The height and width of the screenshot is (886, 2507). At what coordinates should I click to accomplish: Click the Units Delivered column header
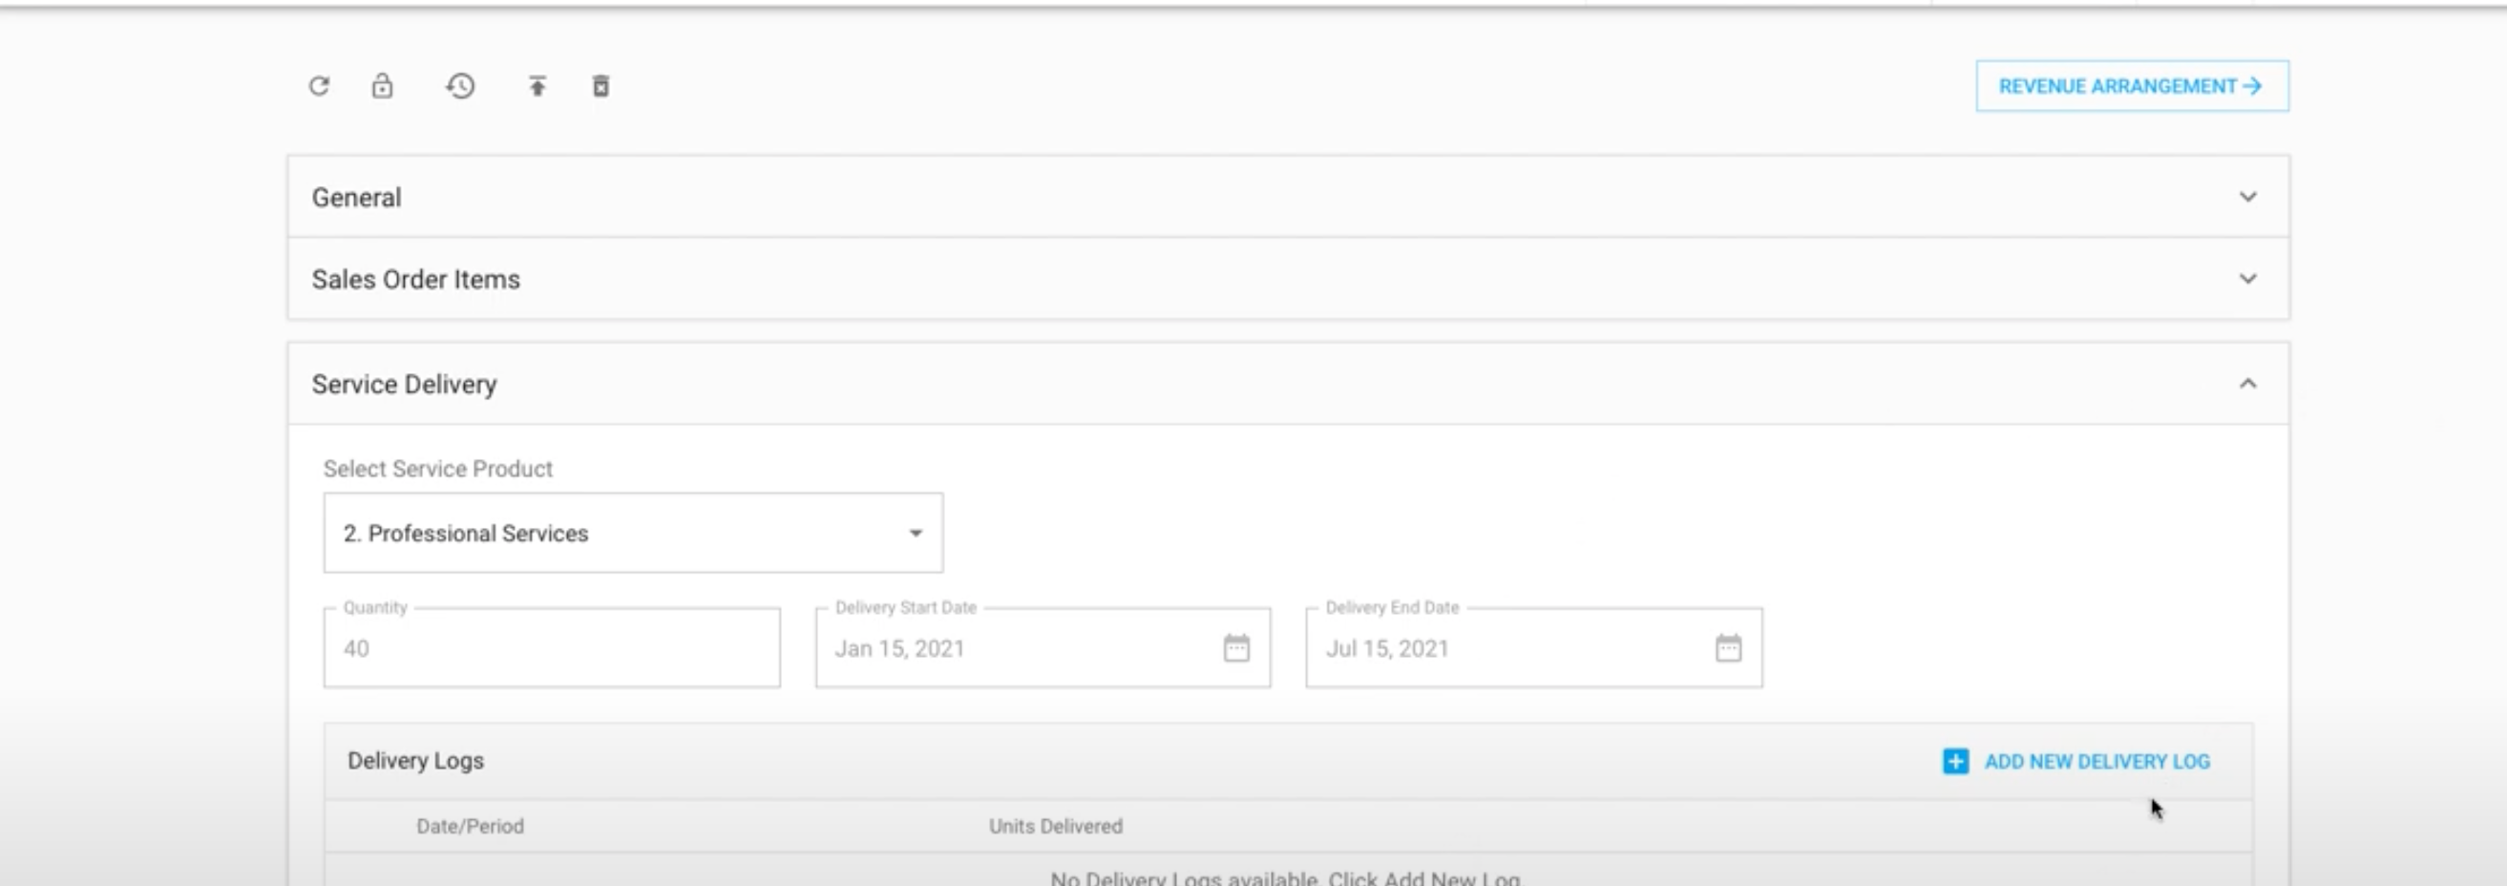click(1055, 827)
